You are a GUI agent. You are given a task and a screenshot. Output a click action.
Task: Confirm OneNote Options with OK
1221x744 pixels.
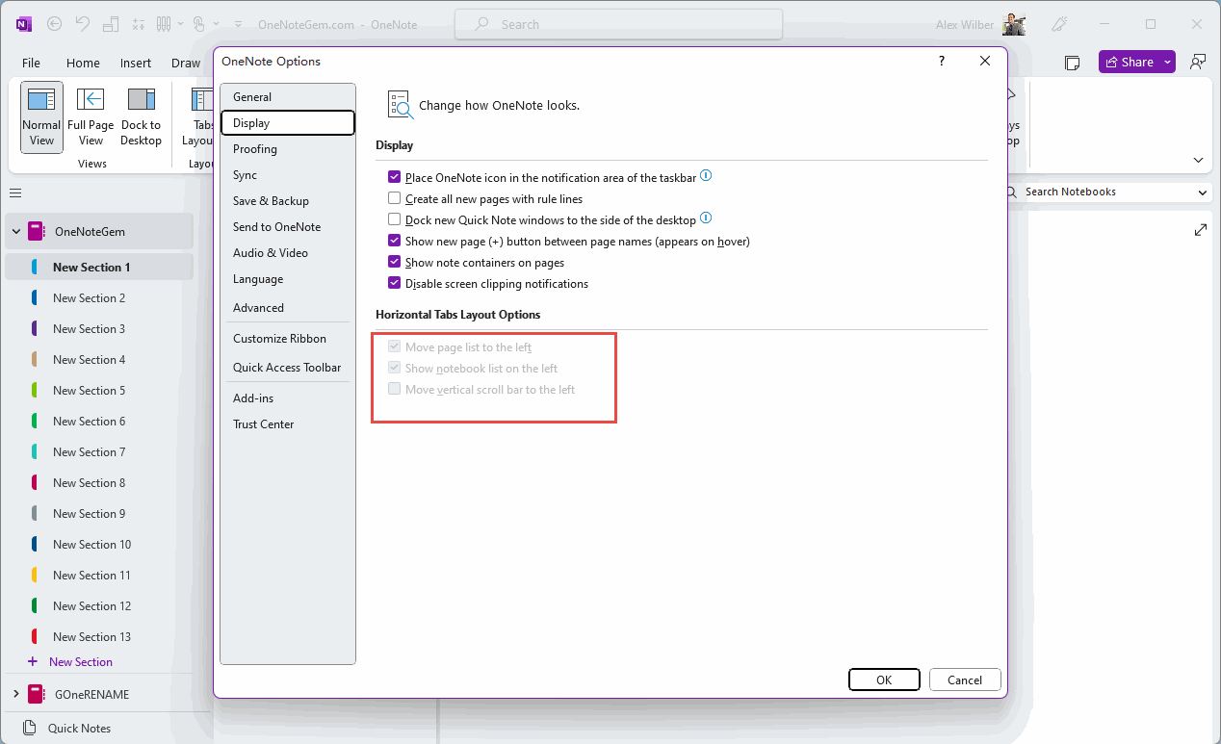884,680
